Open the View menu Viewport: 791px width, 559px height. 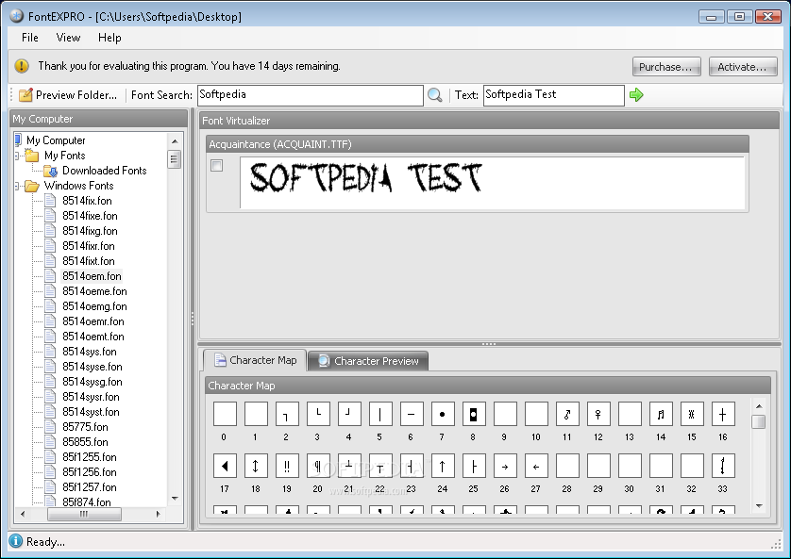68,38
